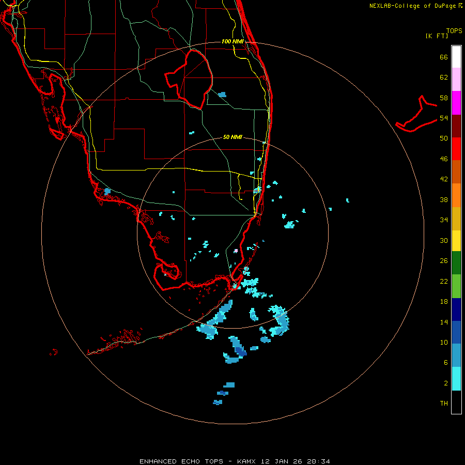The height and width of the screenshot is (465, 465).
Task: Click the light blue swatch between 10 and 6
Action: (456, 355)
